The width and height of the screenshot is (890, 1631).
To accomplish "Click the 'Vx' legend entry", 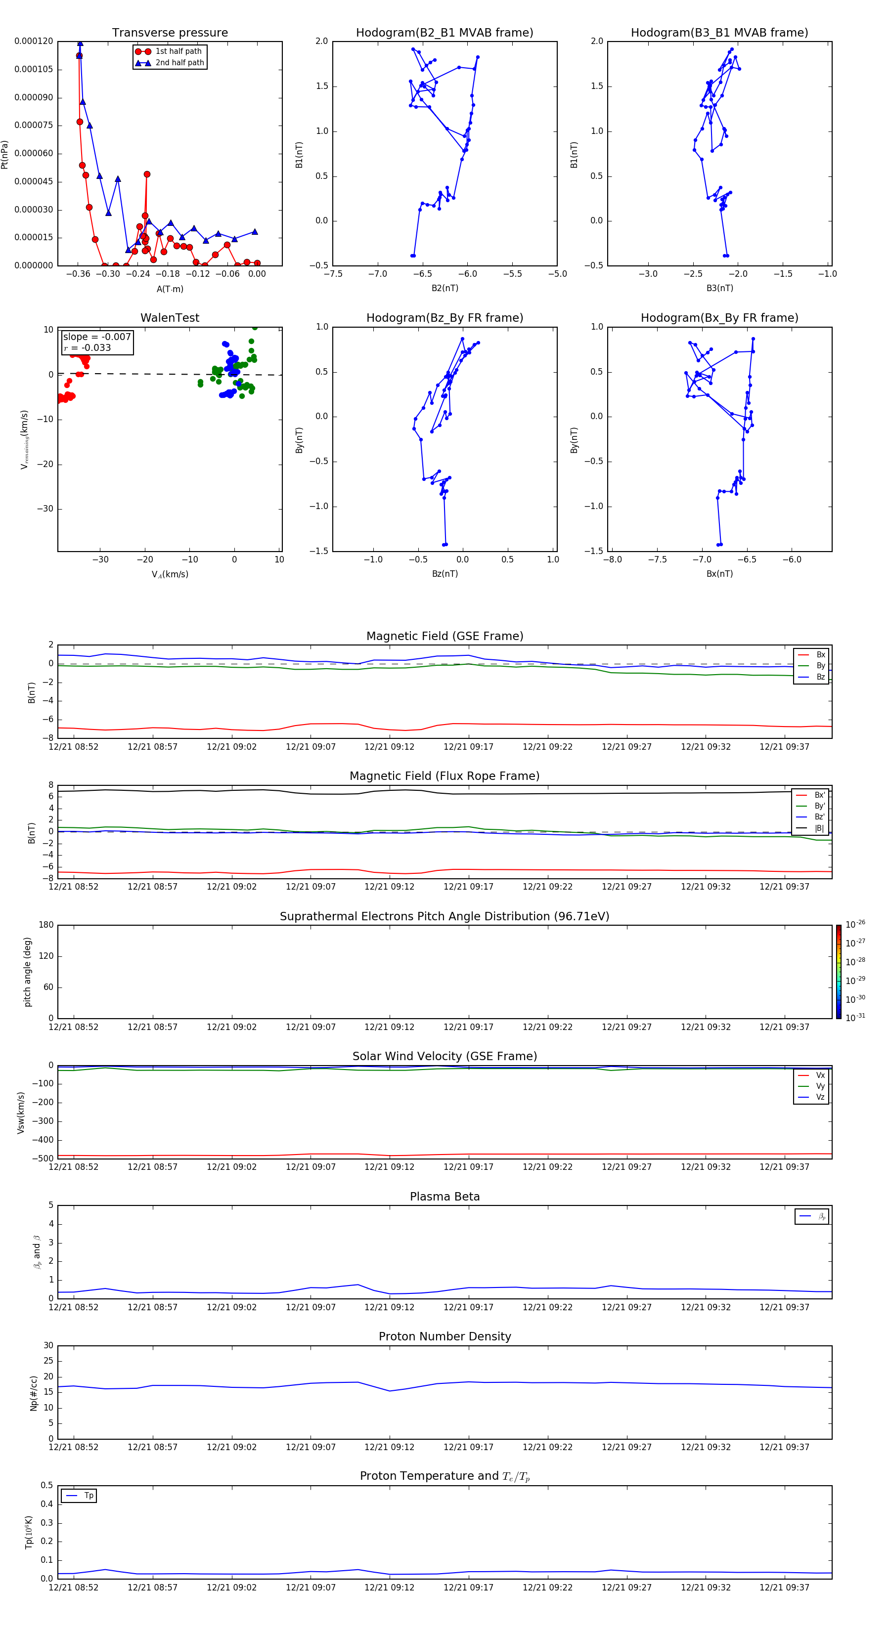I will [x=811, y=1075].
